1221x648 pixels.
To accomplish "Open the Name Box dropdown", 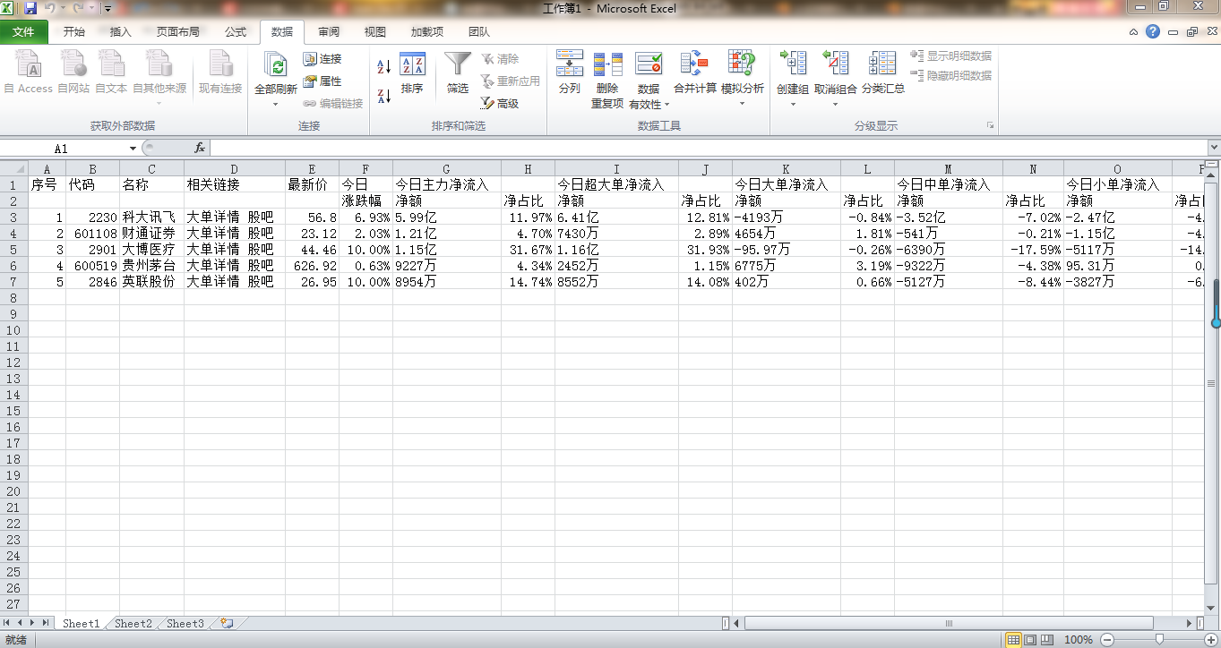I will tap(133, 148).
